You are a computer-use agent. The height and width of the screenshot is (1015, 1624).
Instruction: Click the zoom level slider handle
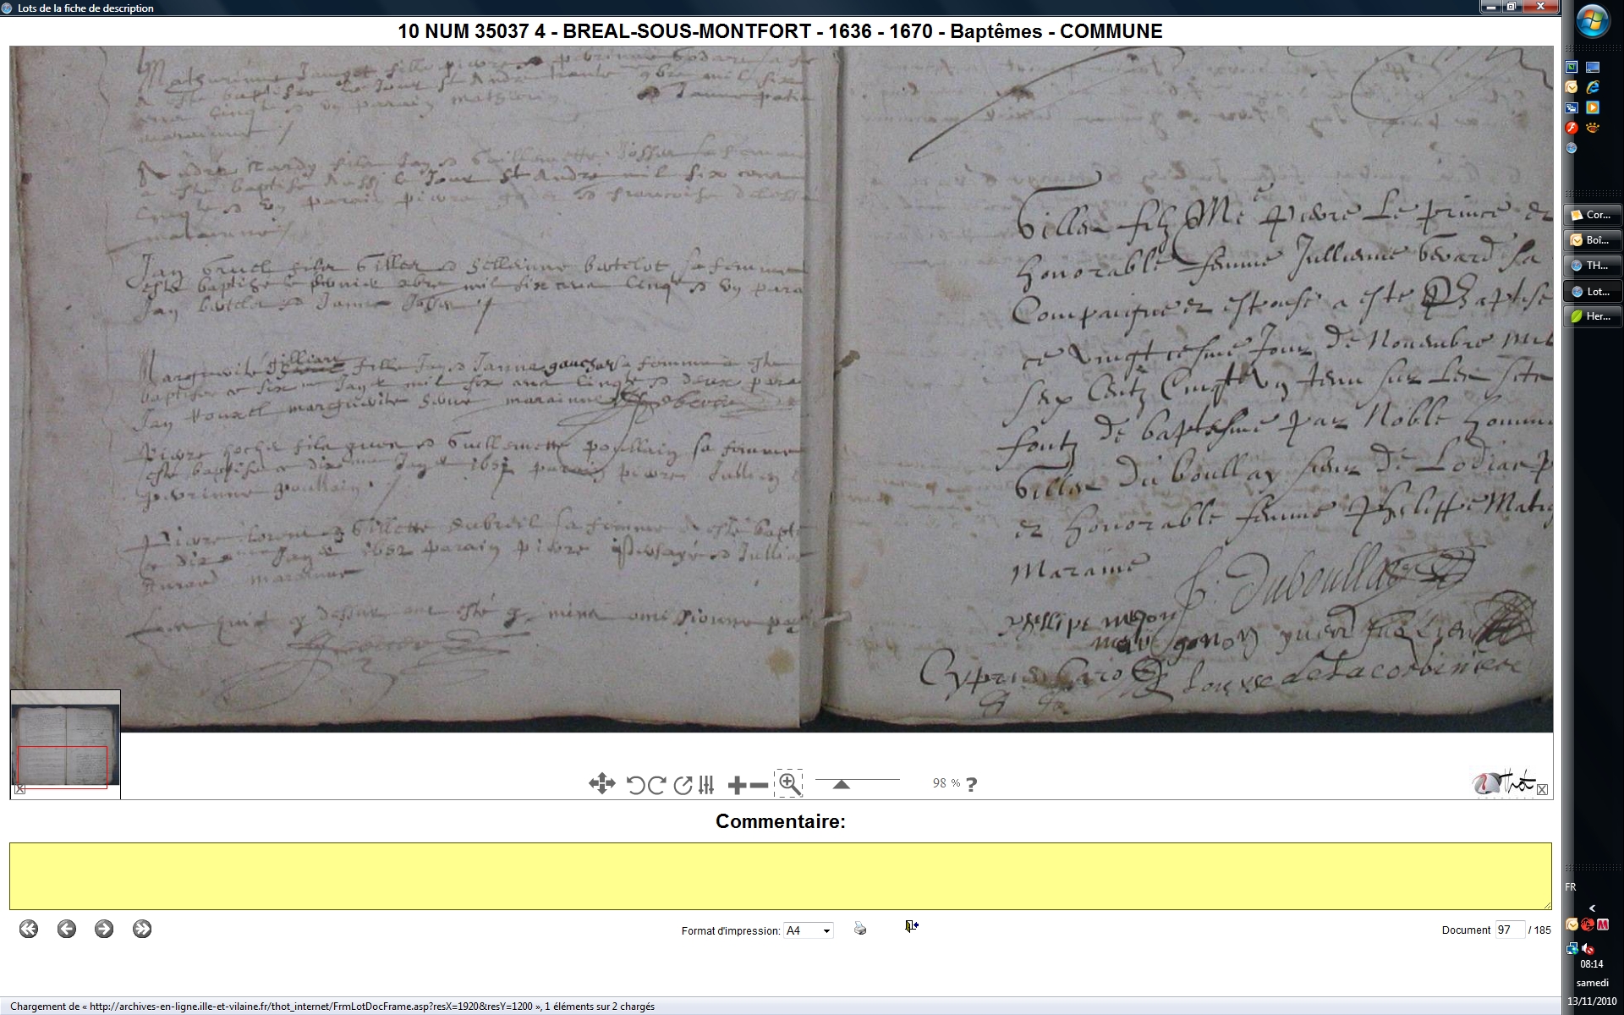point(841,785)
